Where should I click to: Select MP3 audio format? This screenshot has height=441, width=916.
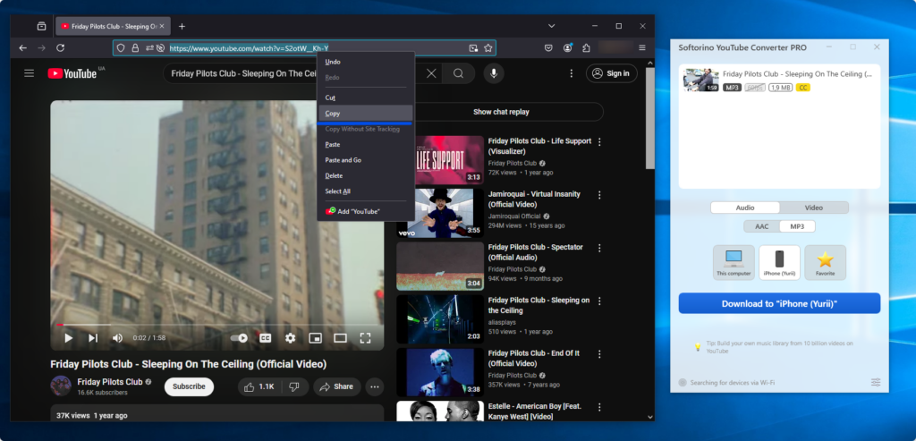click(x=797, y=226)
